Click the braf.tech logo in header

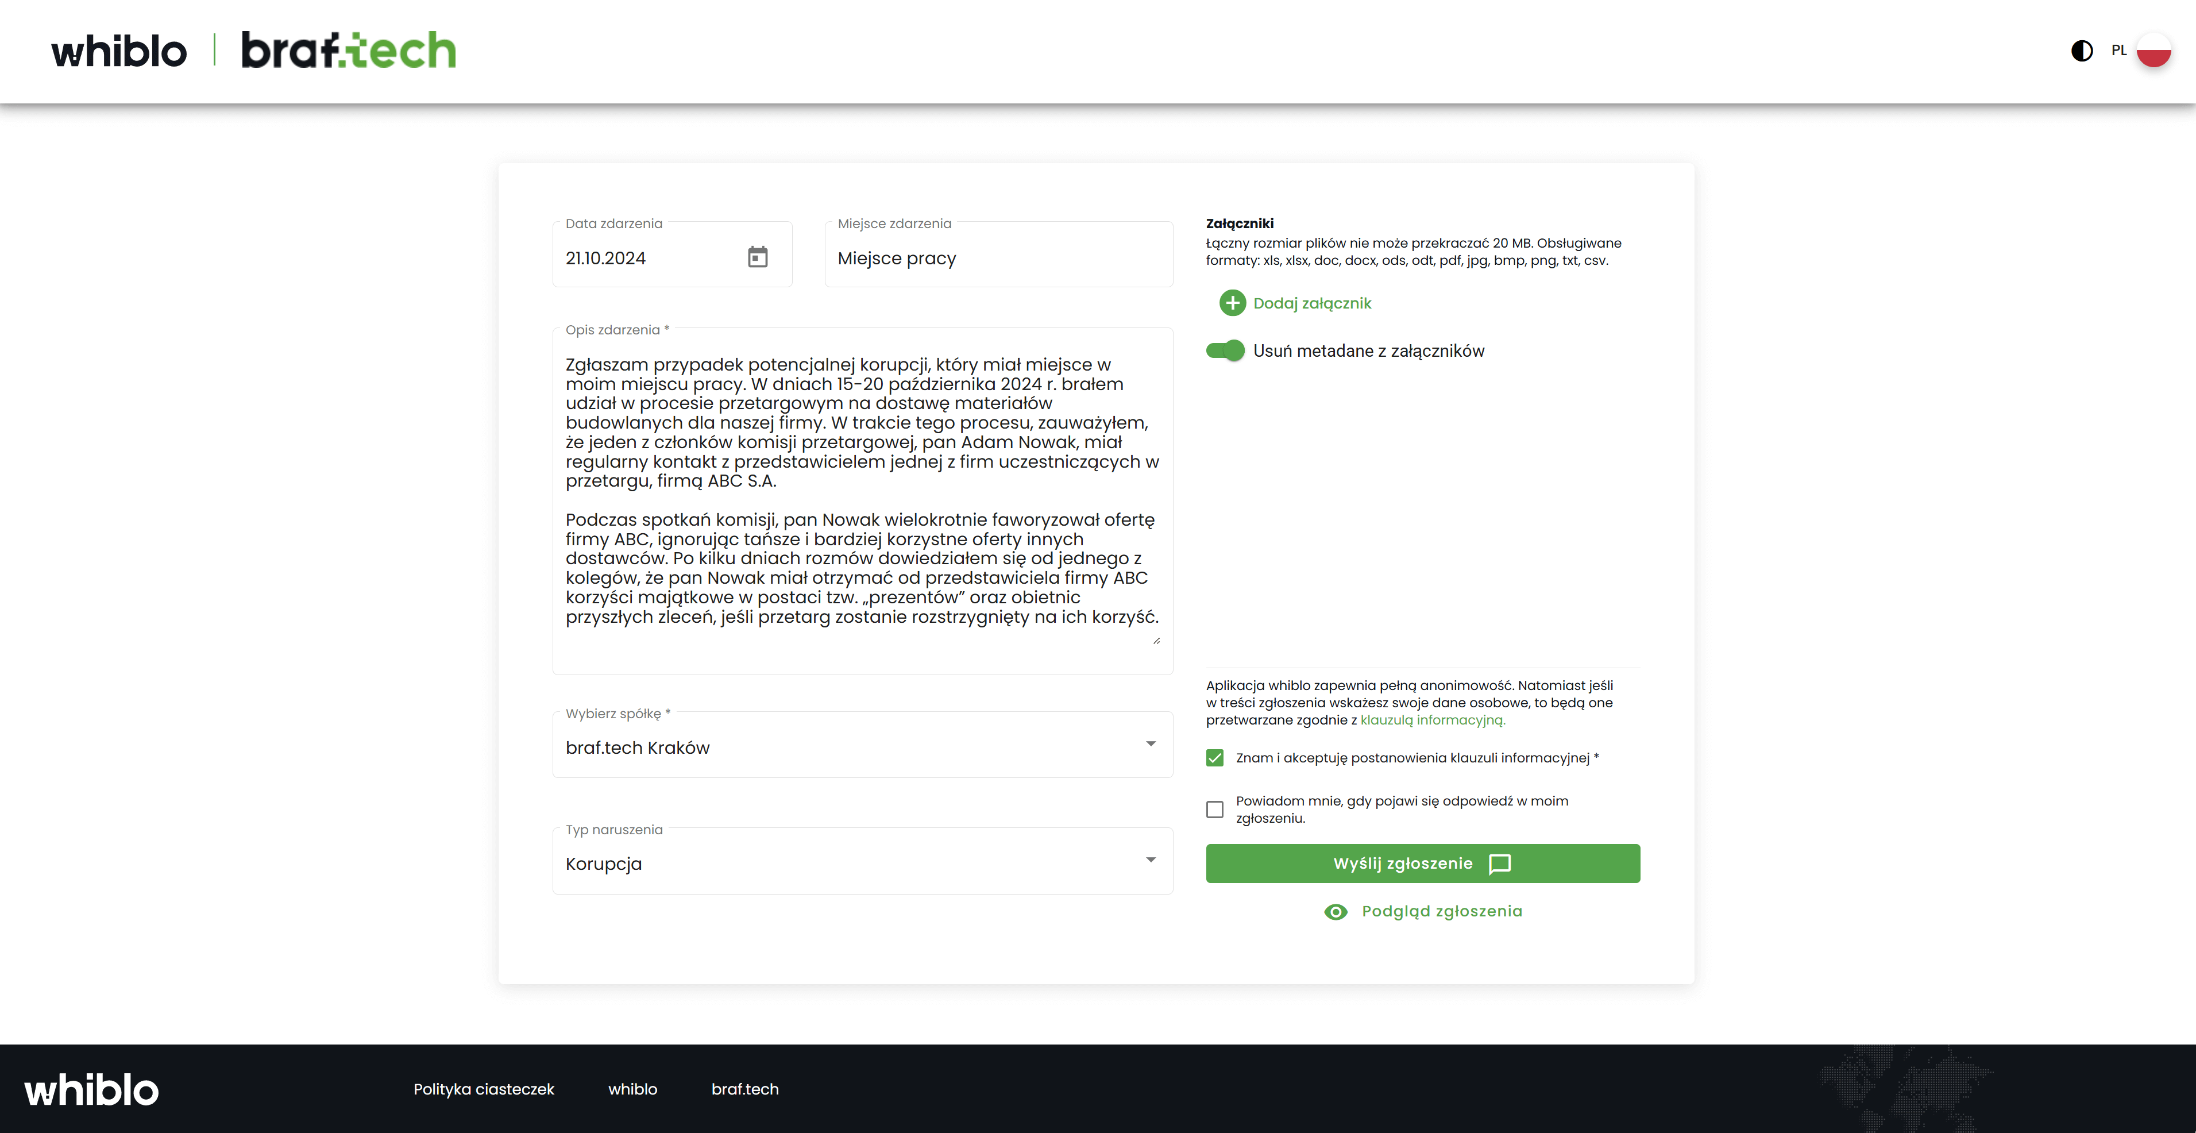[x=349, y=51]
